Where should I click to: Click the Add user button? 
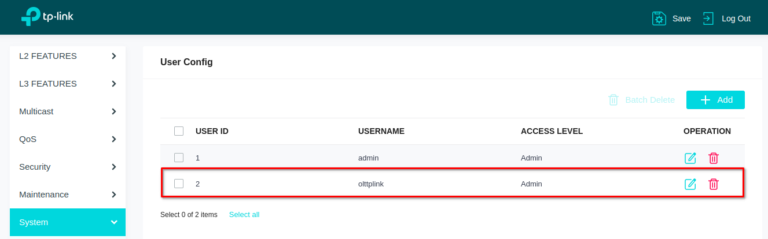click(x=715, y=100)
